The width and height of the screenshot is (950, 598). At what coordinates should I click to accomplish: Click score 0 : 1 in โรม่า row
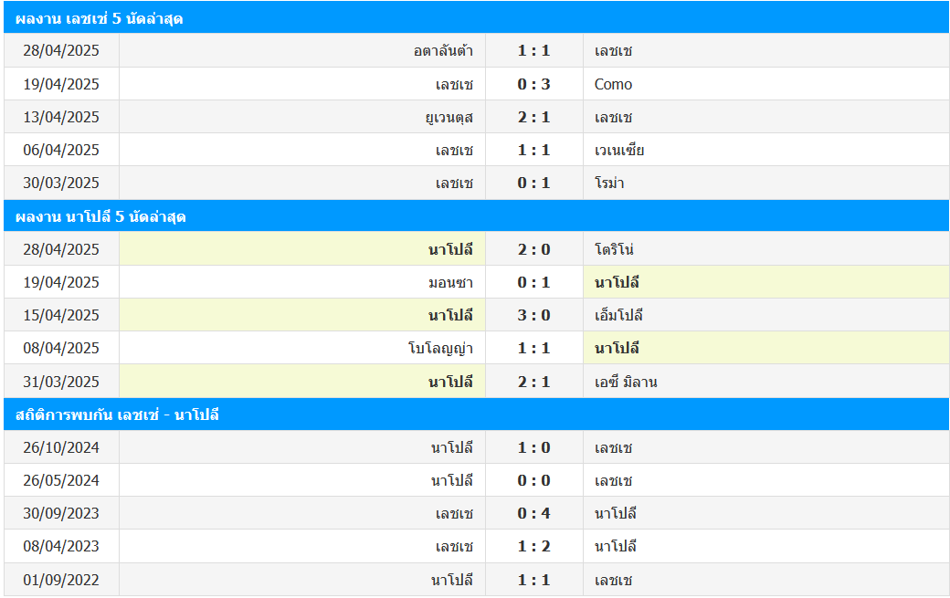click(533, 183)
